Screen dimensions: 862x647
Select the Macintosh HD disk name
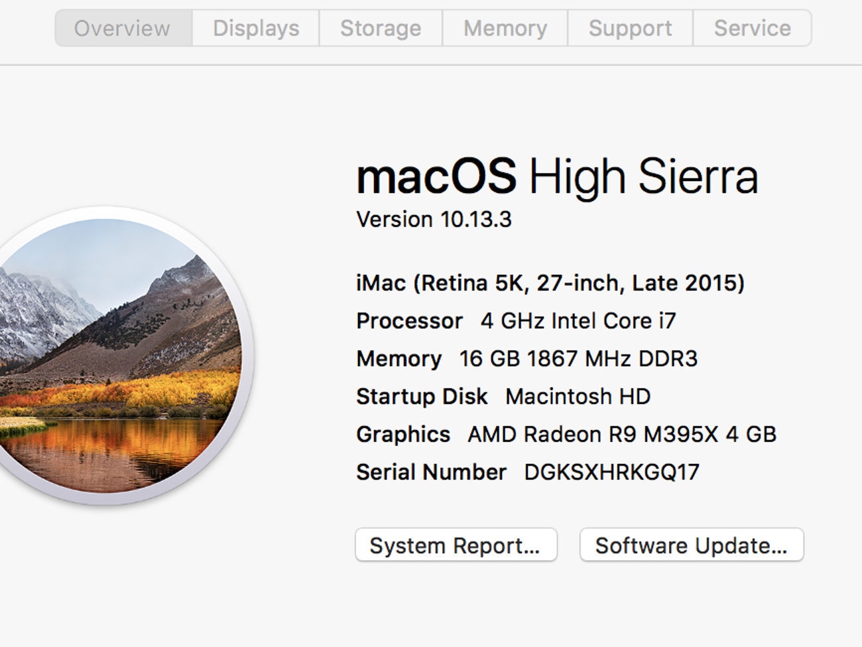click(x=578, y=397)
